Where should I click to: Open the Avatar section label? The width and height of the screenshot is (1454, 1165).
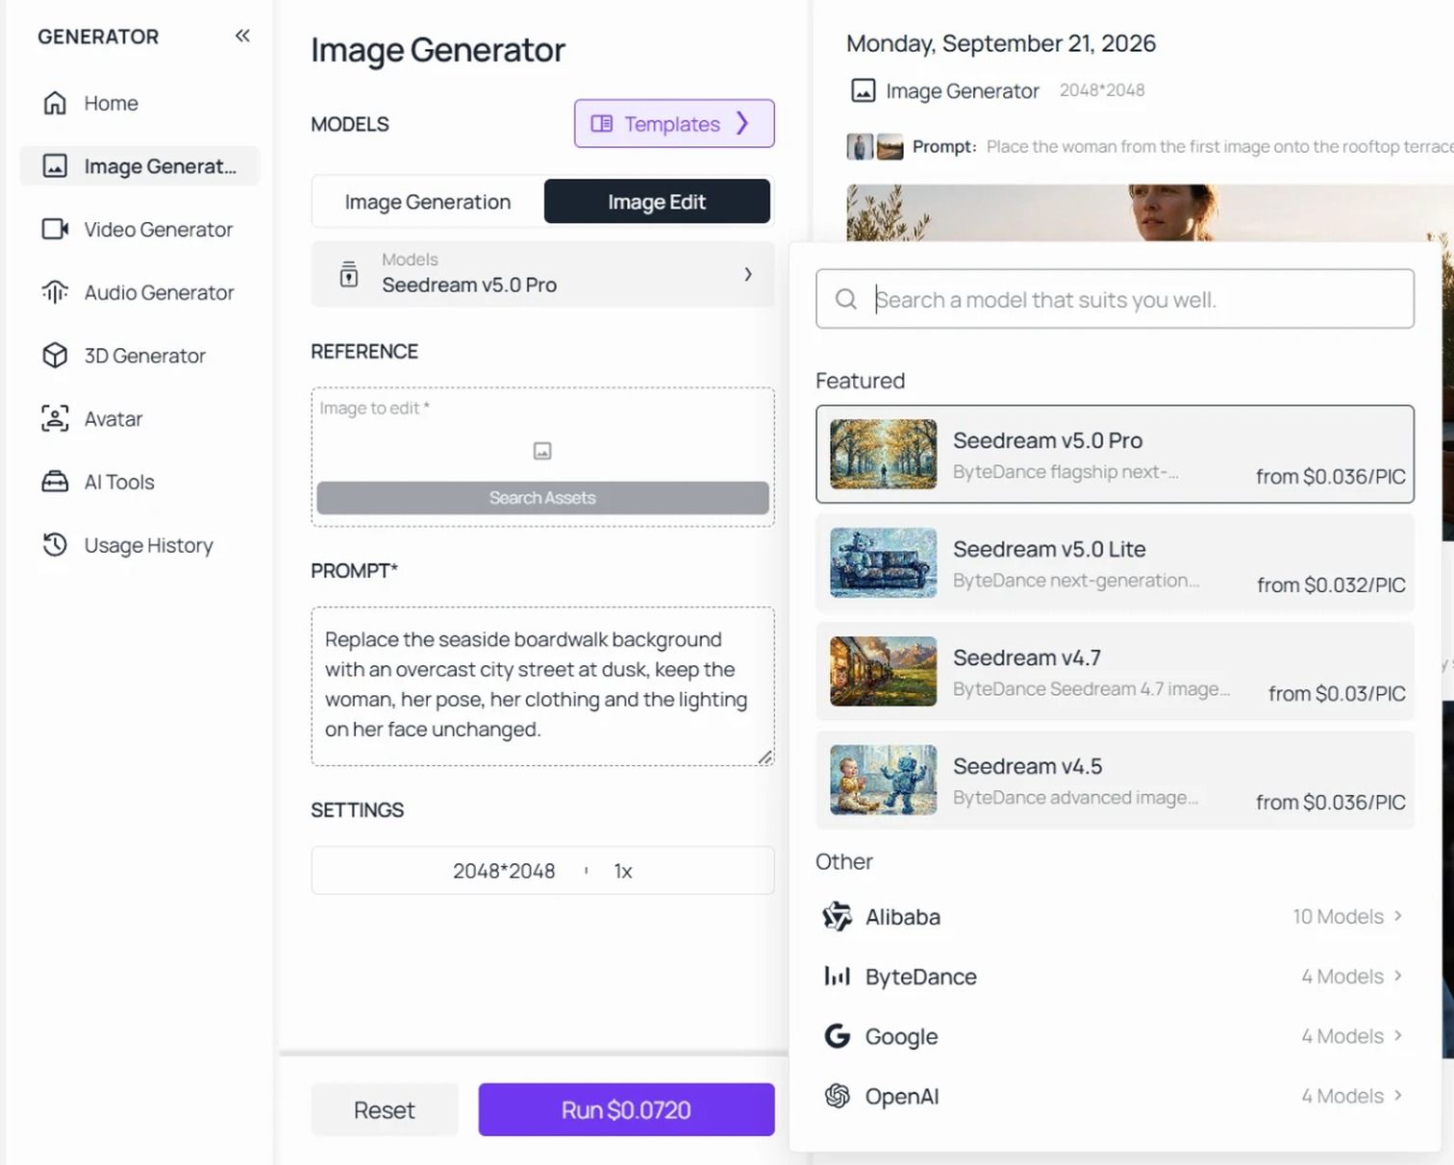[x=113, y=419]
